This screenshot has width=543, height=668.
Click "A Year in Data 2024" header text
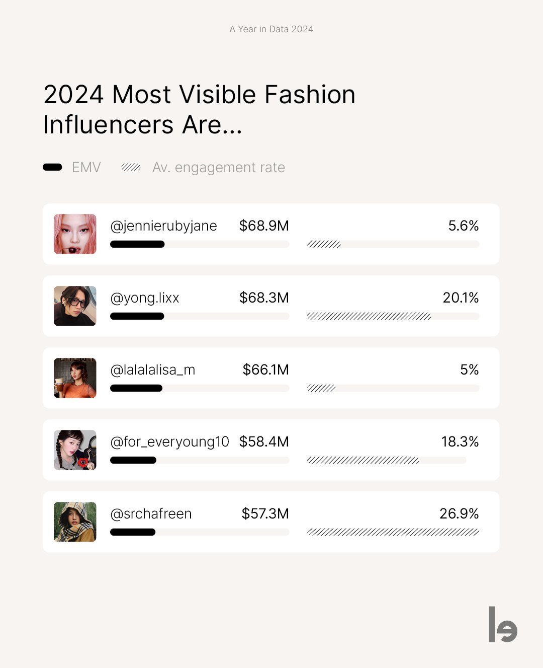[x=271, y=29]
